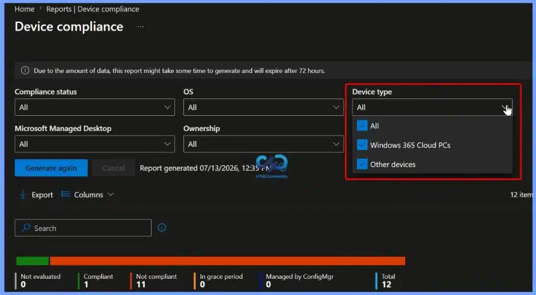
Task: Click the Columns list icon
Action: (x=65, y=194)
